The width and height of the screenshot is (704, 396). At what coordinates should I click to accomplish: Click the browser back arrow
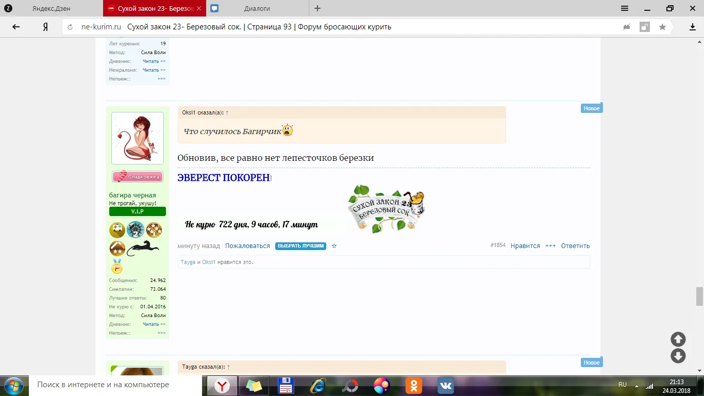point(16,27)
